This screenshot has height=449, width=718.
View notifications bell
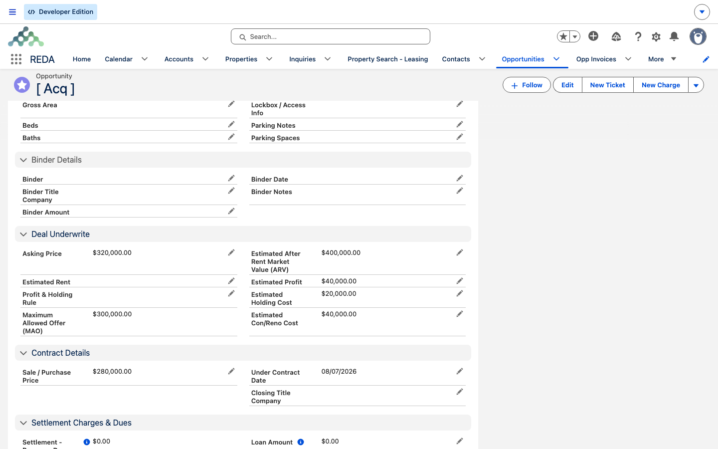[674, 36]
